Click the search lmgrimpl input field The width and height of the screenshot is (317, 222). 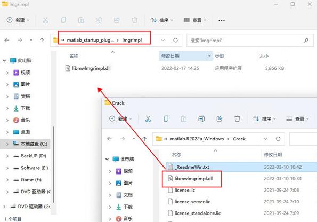point(250,41)
